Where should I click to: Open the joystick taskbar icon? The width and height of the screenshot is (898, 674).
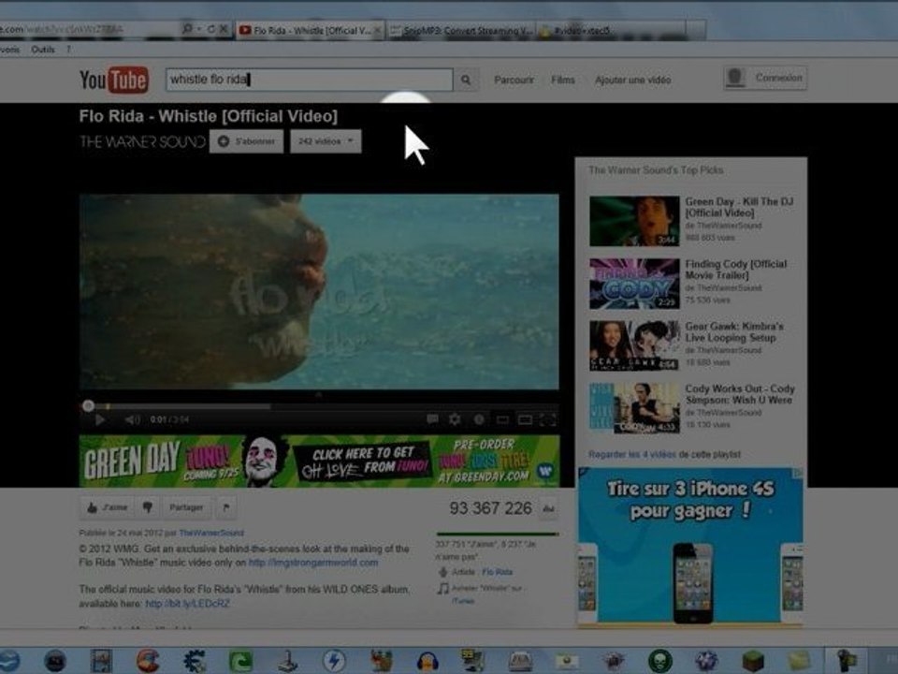coord(287,661)
